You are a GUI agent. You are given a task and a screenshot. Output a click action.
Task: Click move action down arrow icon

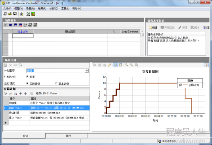coord(25,94)
